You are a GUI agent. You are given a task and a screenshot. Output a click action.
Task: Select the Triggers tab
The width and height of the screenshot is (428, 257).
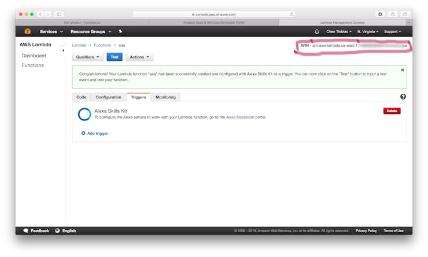[138, 97]
